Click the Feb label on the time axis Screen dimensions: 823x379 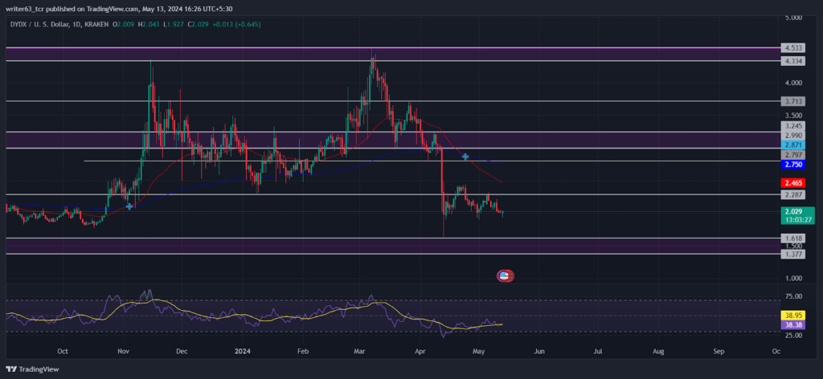303,351
